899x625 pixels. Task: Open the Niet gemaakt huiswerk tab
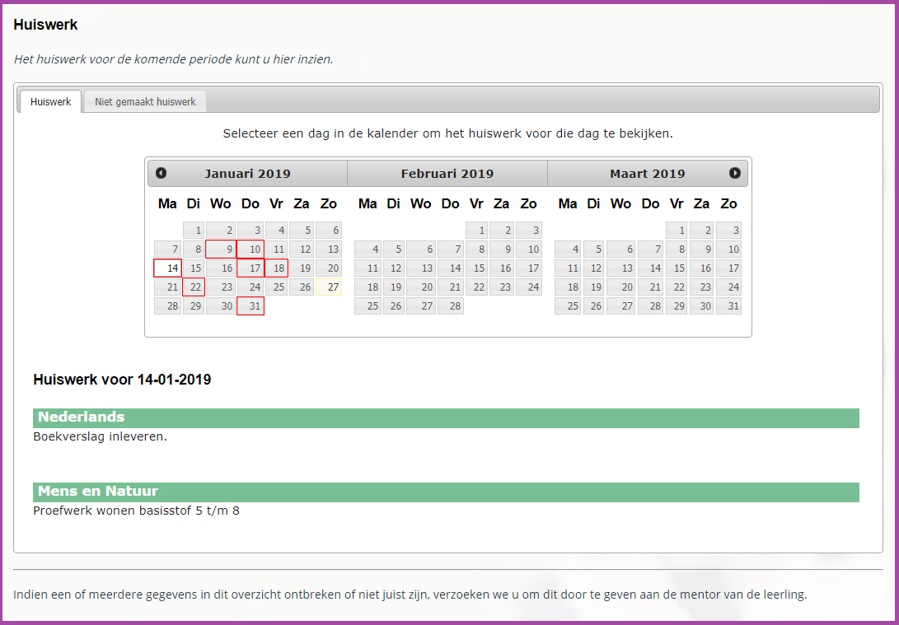point(145,102)
